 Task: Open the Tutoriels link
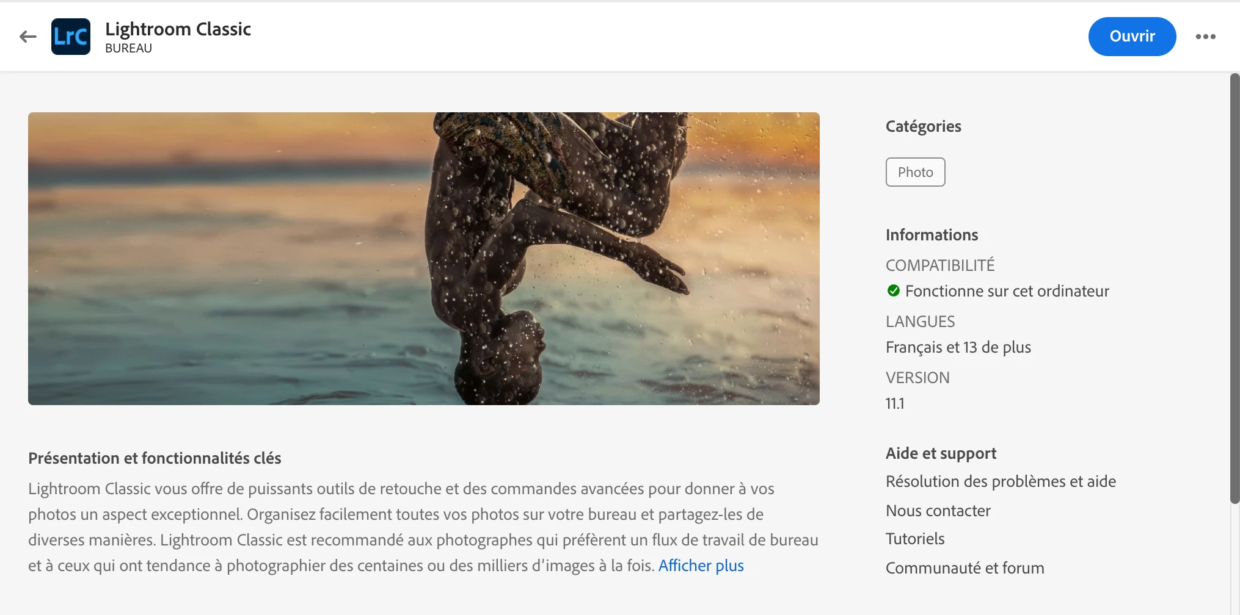[915, 539]
